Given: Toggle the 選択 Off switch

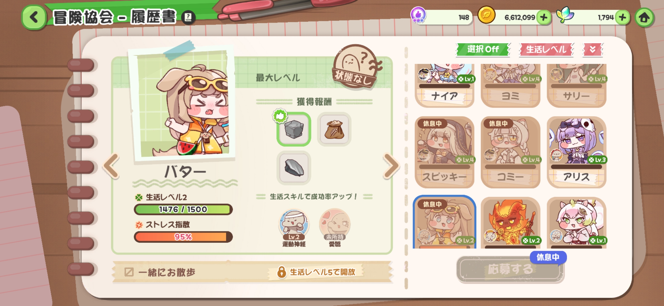Looking at the screenshot, I should tap(483, 50).
